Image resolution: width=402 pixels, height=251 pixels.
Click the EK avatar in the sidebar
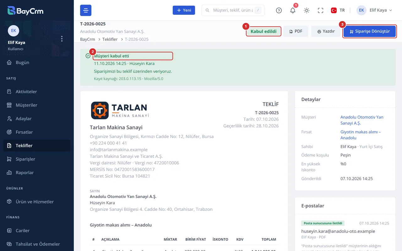[x=14, y=30]
